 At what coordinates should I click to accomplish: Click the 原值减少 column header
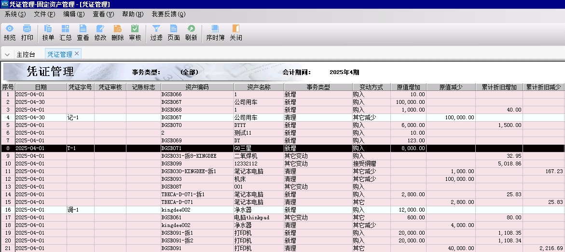(451, 87)
